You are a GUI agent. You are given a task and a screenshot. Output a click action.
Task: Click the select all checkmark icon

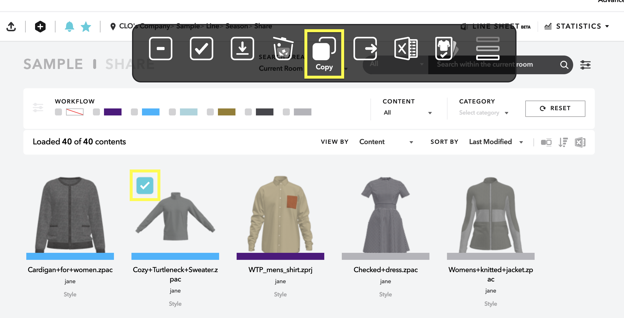coord(201,49)
